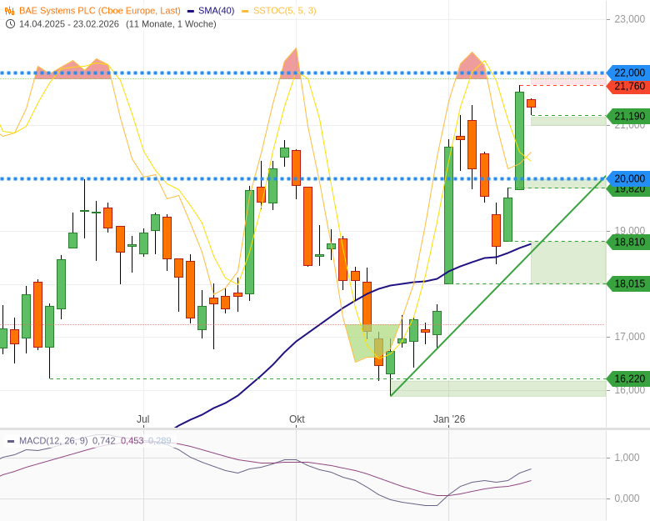The width and height of the screenshot is (650, 521).
Task: Click the MACD signal value 0,453
Action: [x=132, y=440]
